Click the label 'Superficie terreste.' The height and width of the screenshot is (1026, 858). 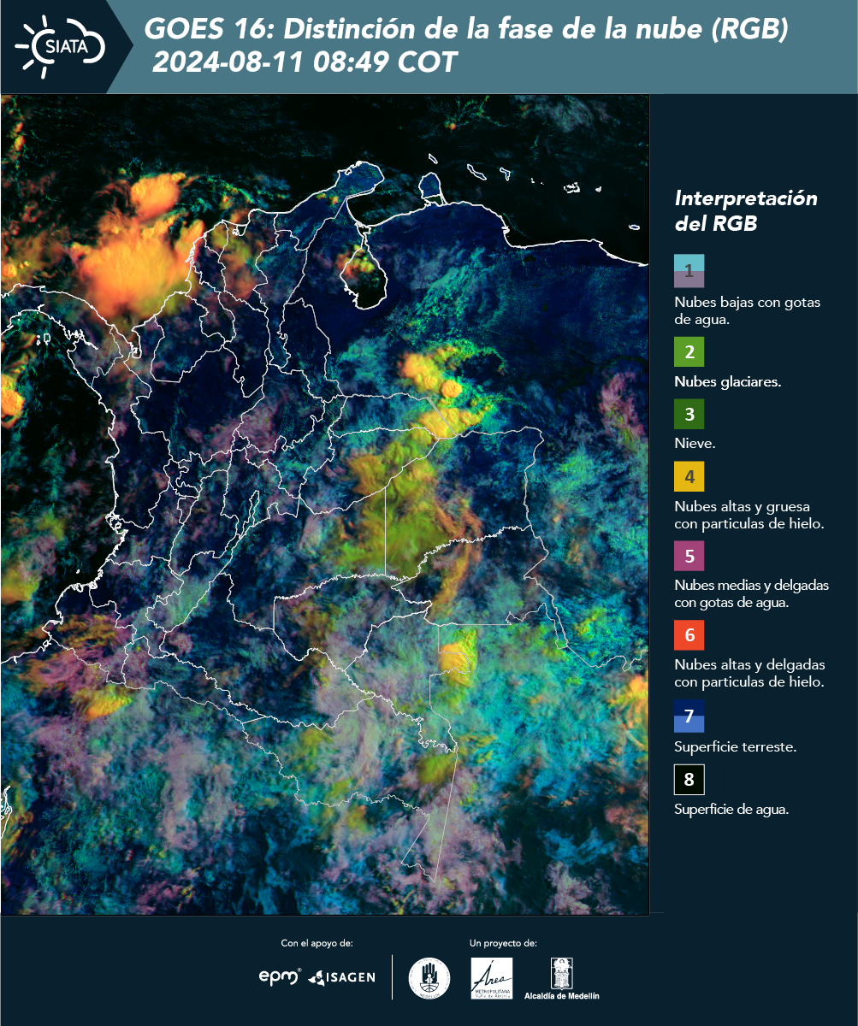pos(736,747)
